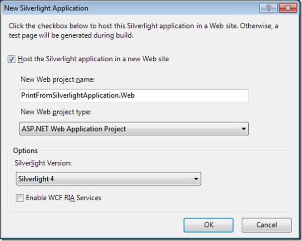Expand the Silverlight Version dropdown arrow
302x241 pixels.
(196, 179)
